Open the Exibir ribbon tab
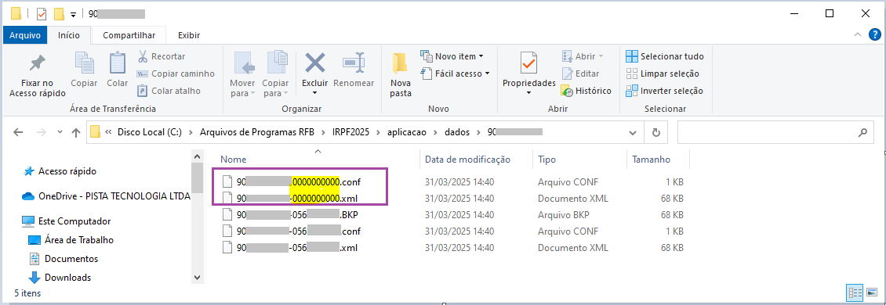This screenshot has width=886, height=305. 189,35
